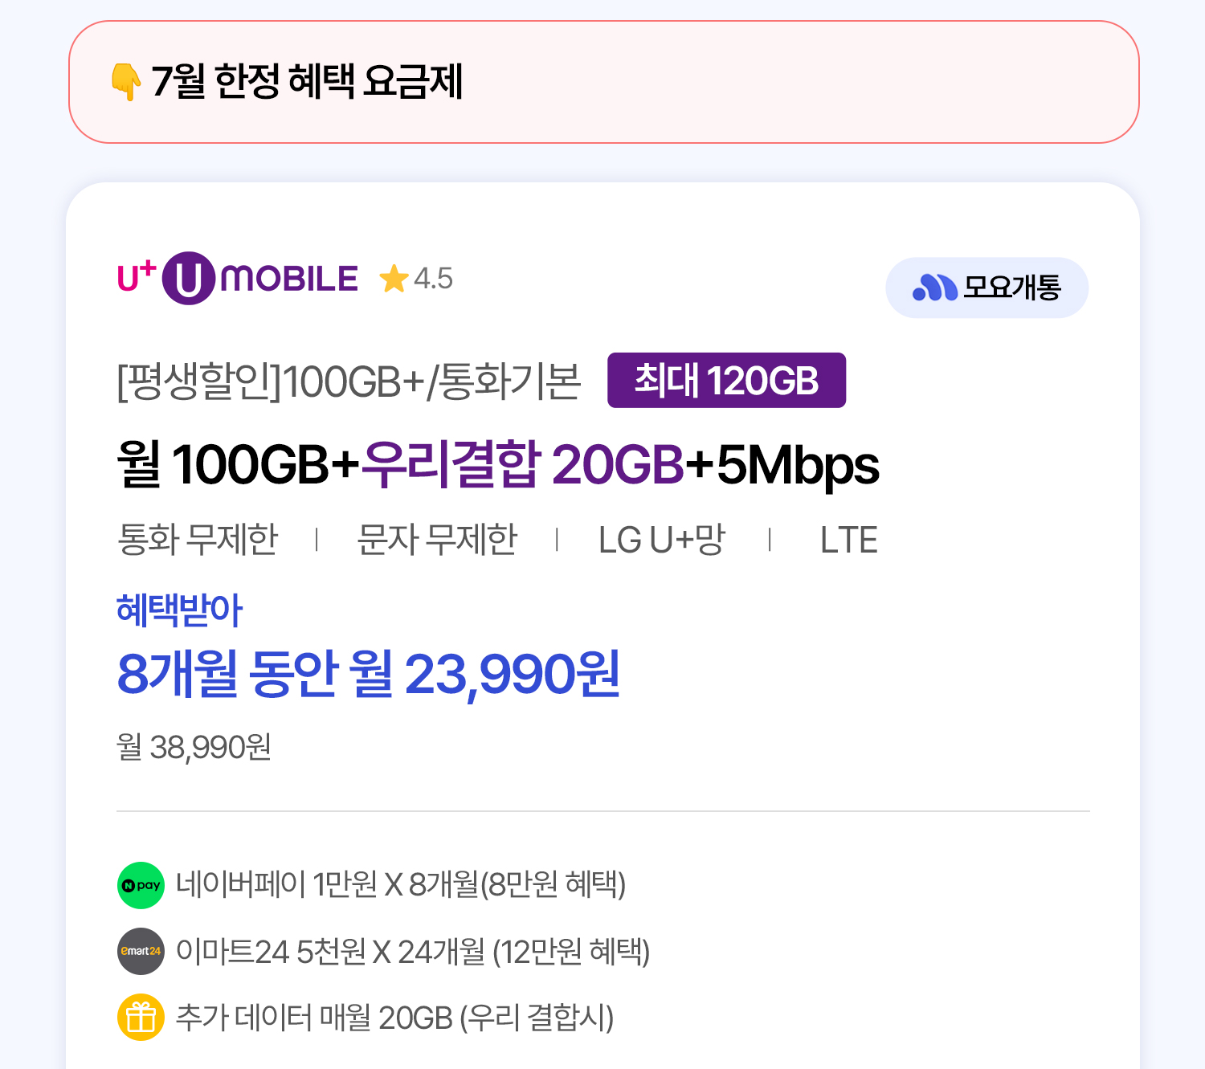Click the 최대 120GB purple tag
The image size is (1205, 1069).
tap(726, 380)
